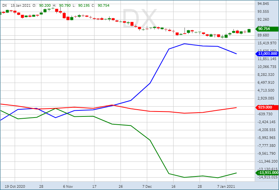This screenshot has width=279, height=190.
Task: Click the green 90.754 current price tag
Action: coord(265,29)
